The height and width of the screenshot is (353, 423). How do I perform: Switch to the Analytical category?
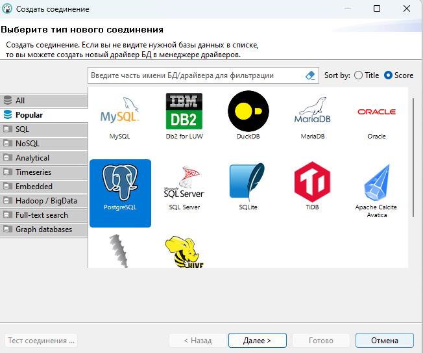pyautogui.click(x=44, y=158)
